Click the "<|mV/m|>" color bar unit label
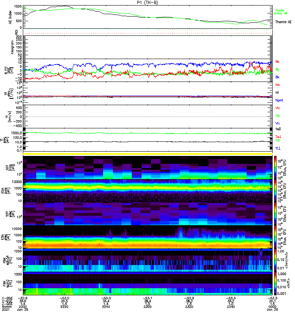 (x=287, y=260)
